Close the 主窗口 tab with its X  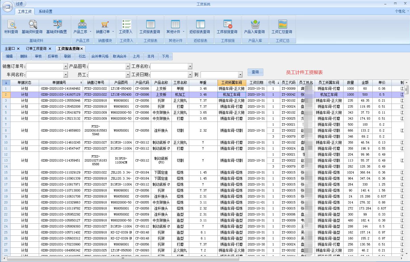(18, 49)
